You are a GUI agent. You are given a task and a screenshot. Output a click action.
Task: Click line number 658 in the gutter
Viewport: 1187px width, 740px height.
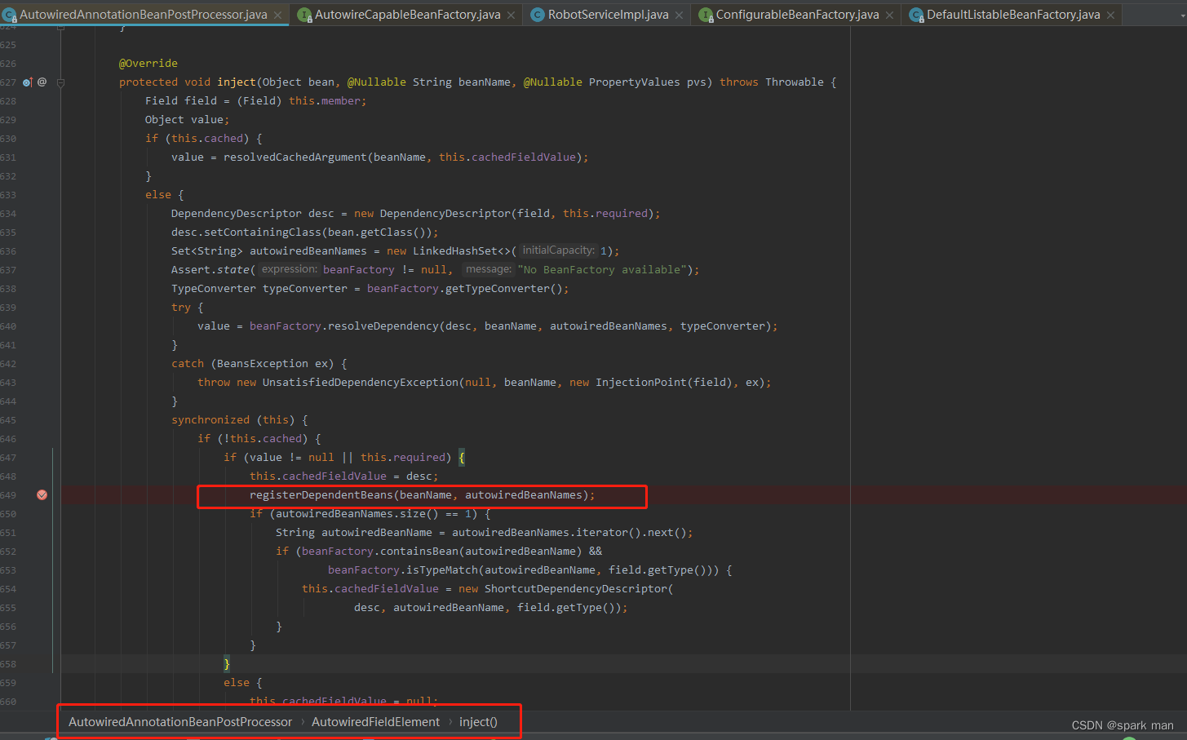click(x=8, y=663)
